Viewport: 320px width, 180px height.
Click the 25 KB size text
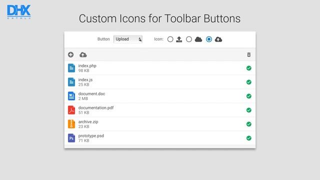coord(83,84)
